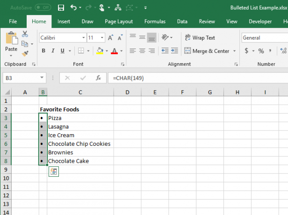
Task: Switch to the Draw tab
Action: click(x=87, y=21)
